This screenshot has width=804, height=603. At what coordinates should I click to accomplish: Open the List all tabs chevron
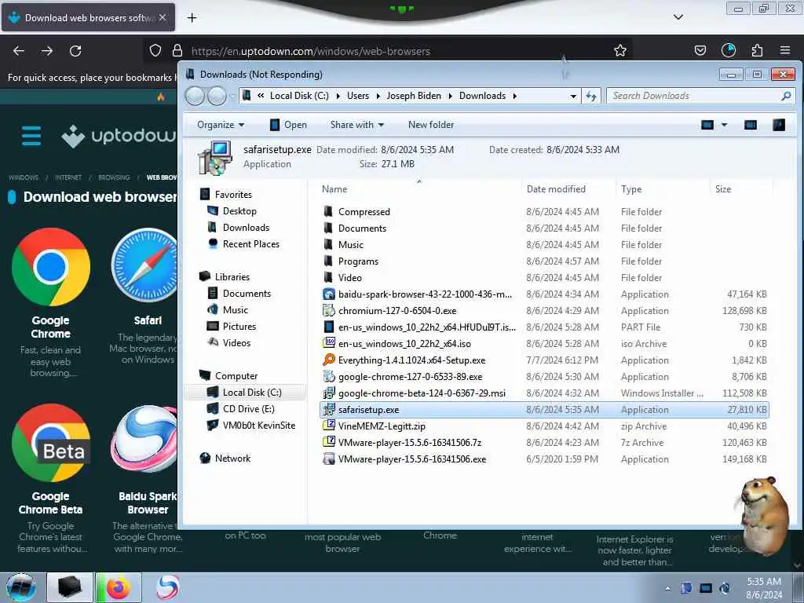pyautogui.click(x=678, y=17)
